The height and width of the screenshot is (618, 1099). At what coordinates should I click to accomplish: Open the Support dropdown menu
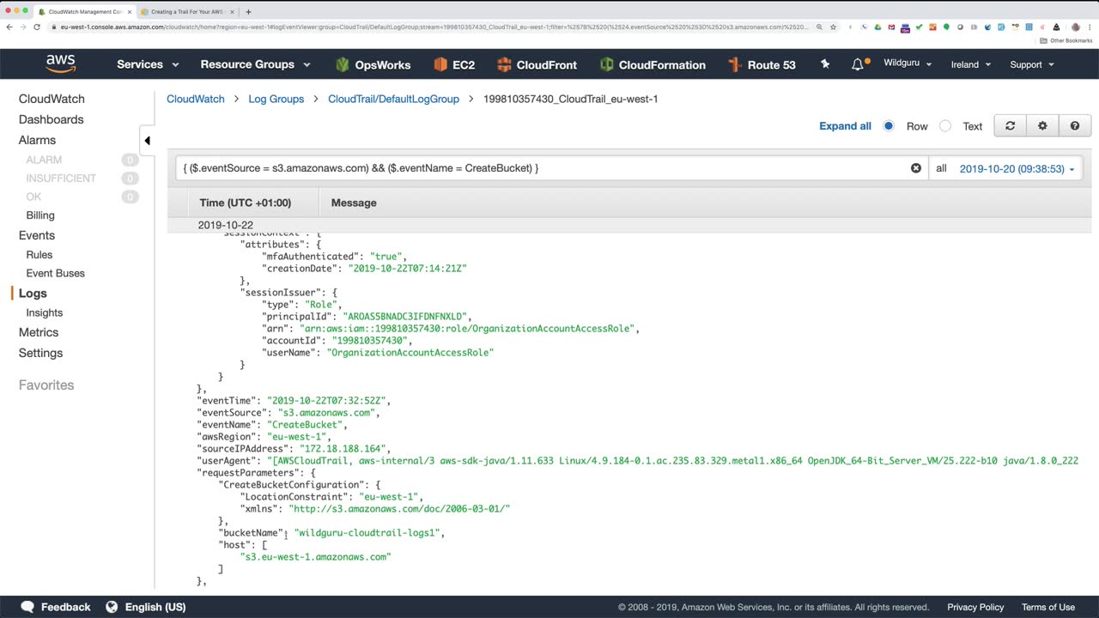(1031, 64)
